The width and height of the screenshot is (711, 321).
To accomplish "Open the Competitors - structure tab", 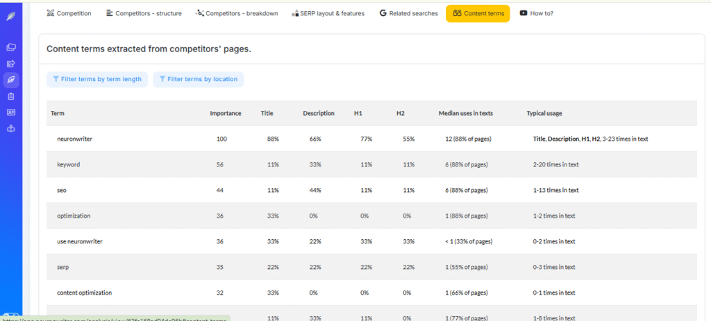I will (144, 14).
